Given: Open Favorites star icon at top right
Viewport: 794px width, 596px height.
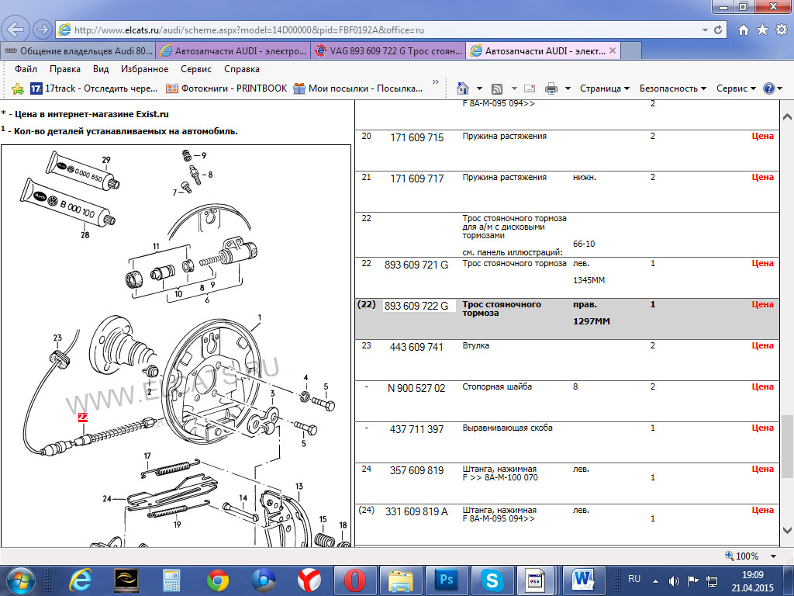Looking at the screenshot, I should (762, 30).
